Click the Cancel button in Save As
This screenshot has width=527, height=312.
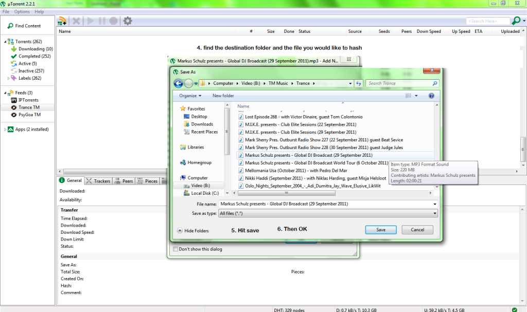(x=417, y=230)
